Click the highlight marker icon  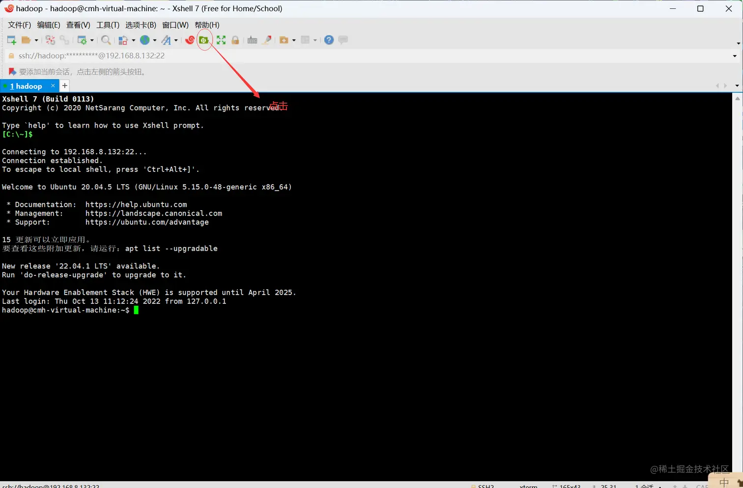pyautogui.click(x=267, y=40)
